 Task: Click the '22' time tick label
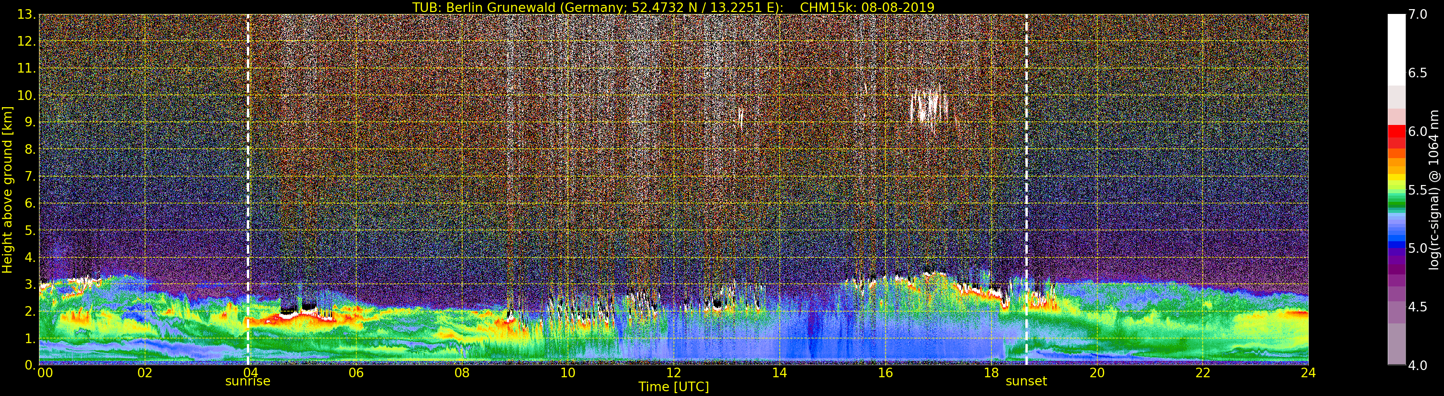pos(1203,373)
